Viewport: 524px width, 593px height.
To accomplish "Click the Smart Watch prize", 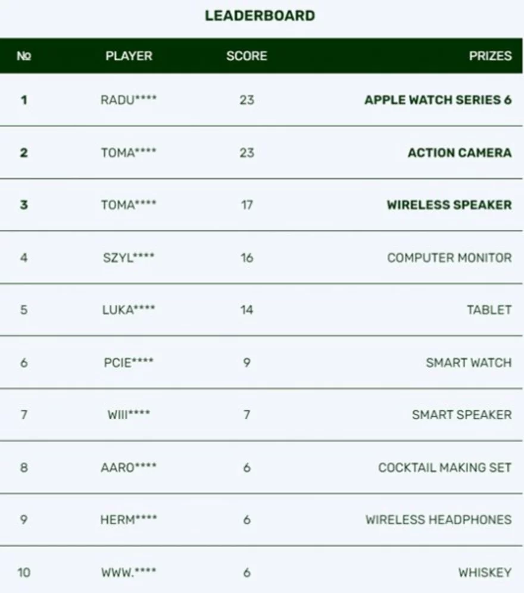I will tap(468, 363).
